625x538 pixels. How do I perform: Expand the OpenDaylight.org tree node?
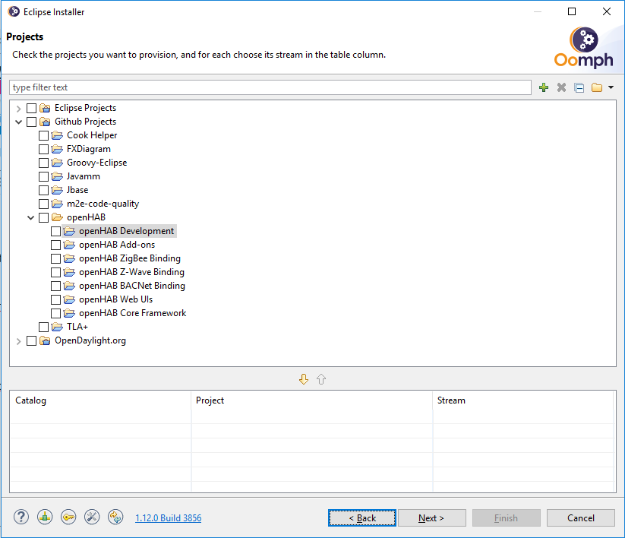(18, 341)
